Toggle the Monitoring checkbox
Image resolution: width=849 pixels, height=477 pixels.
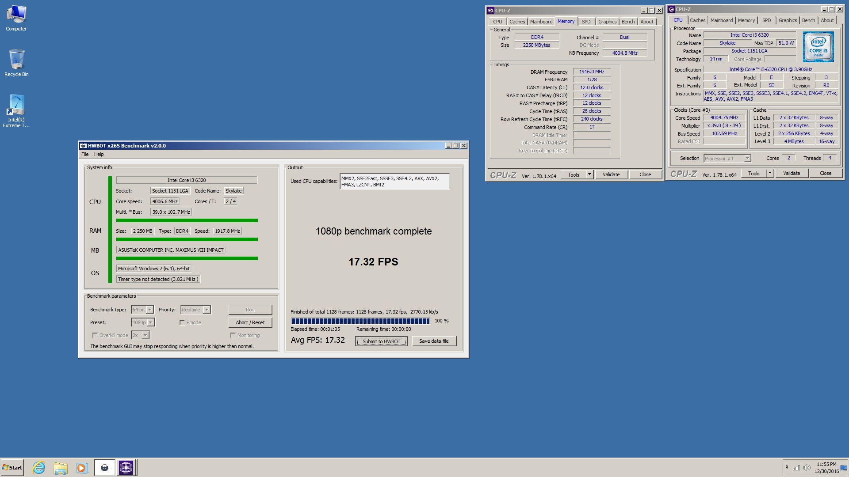[x=233, y=335]
